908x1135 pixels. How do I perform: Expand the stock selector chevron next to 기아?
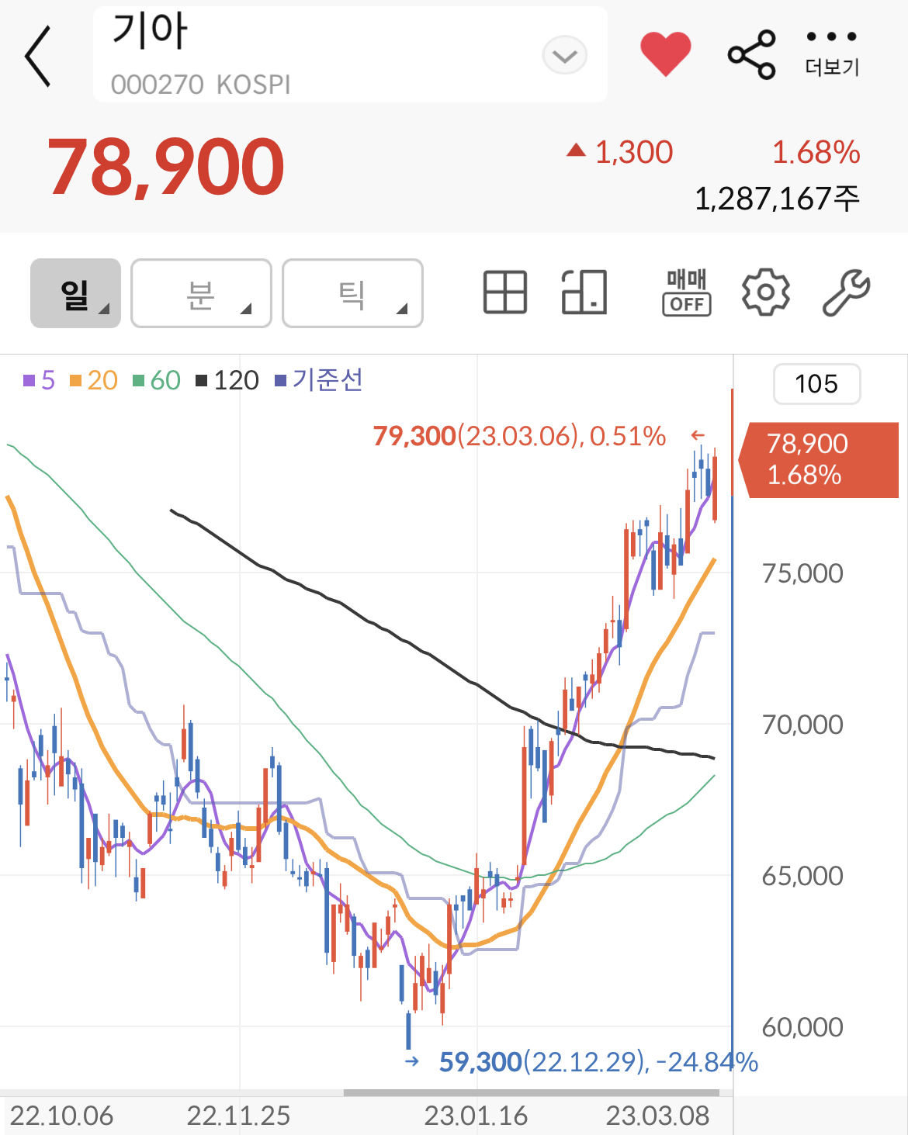[565, 56]
